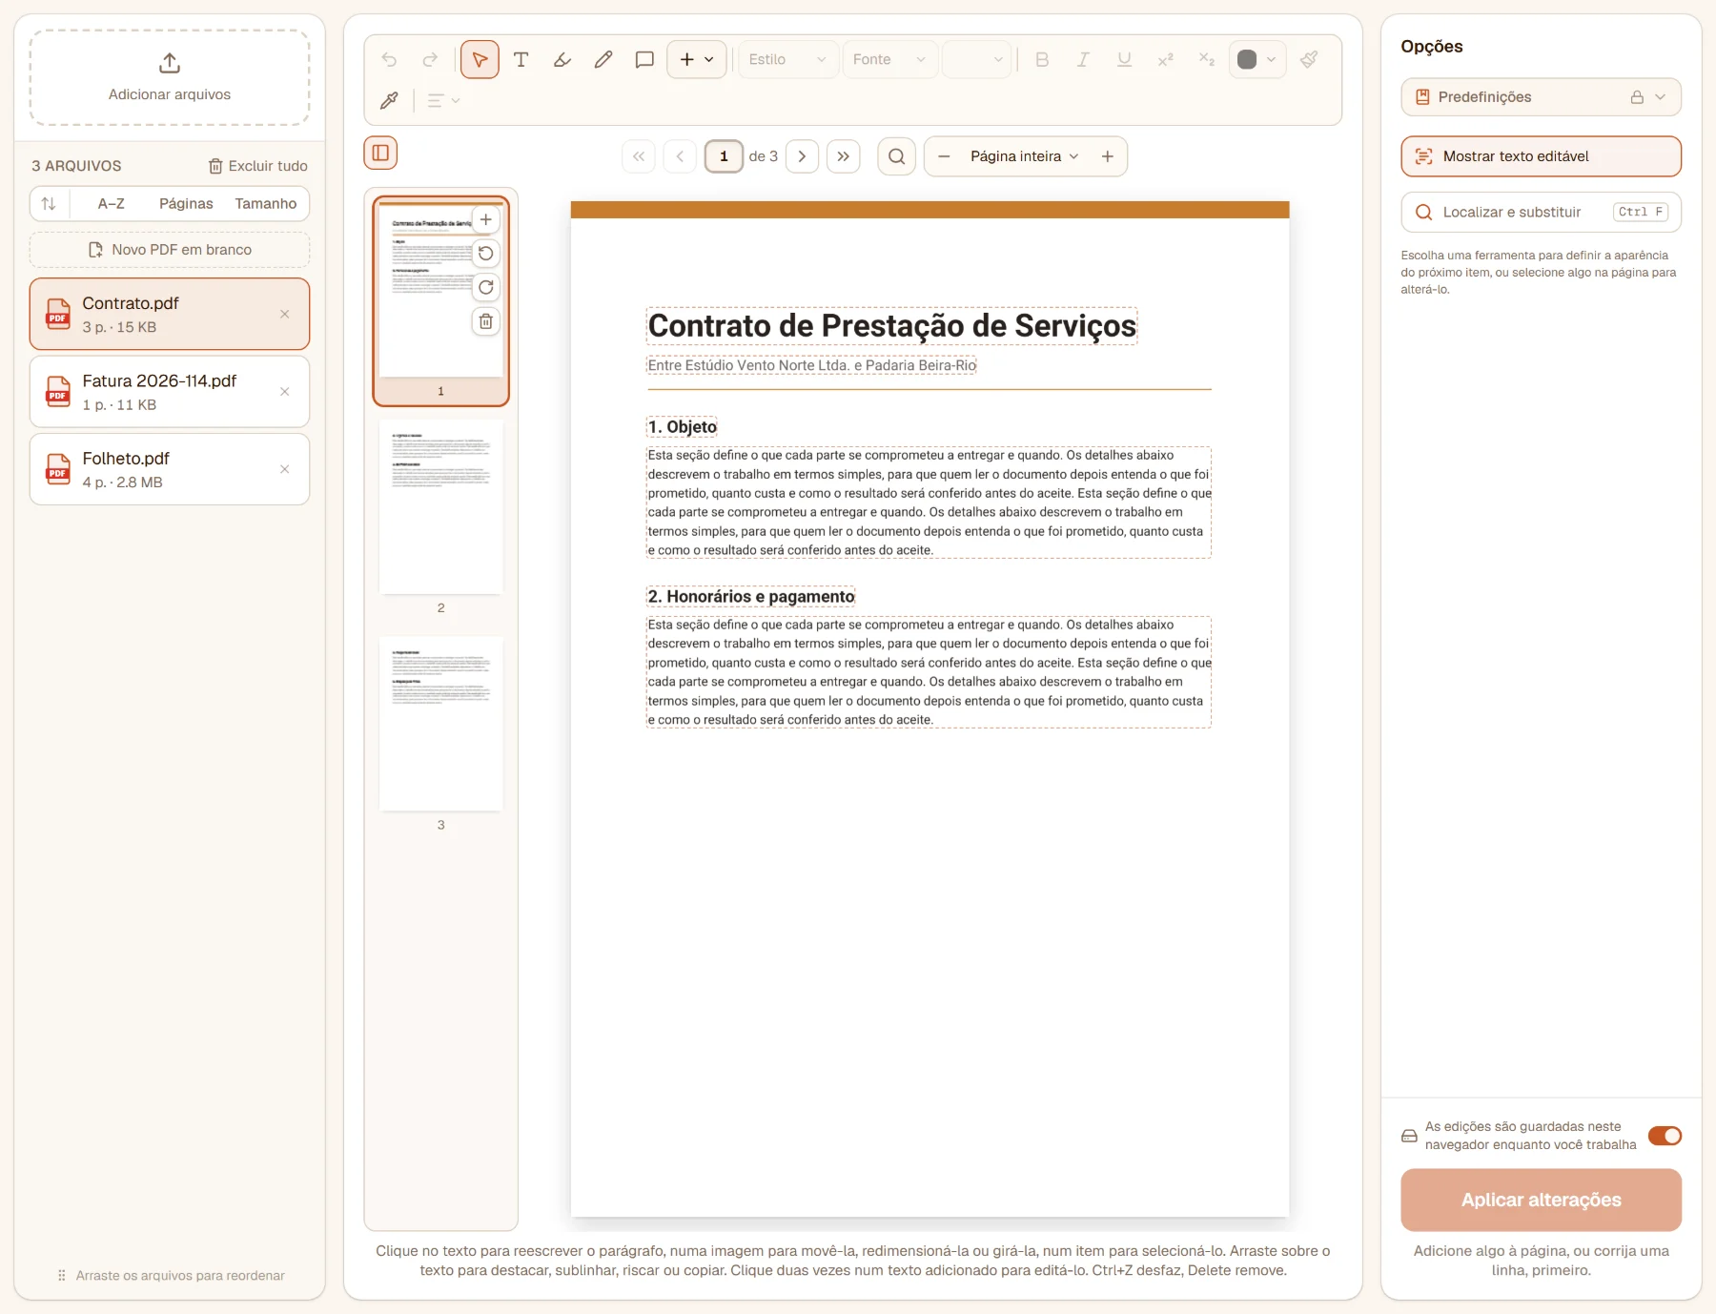Toggle underline formatting

point(1124,59)
